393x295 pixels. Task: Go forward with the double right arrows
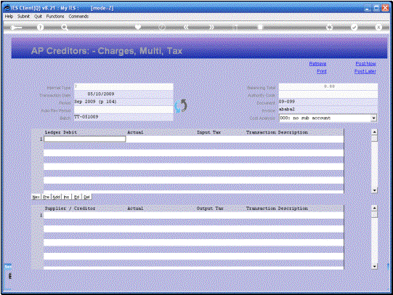tap(211, 27)
